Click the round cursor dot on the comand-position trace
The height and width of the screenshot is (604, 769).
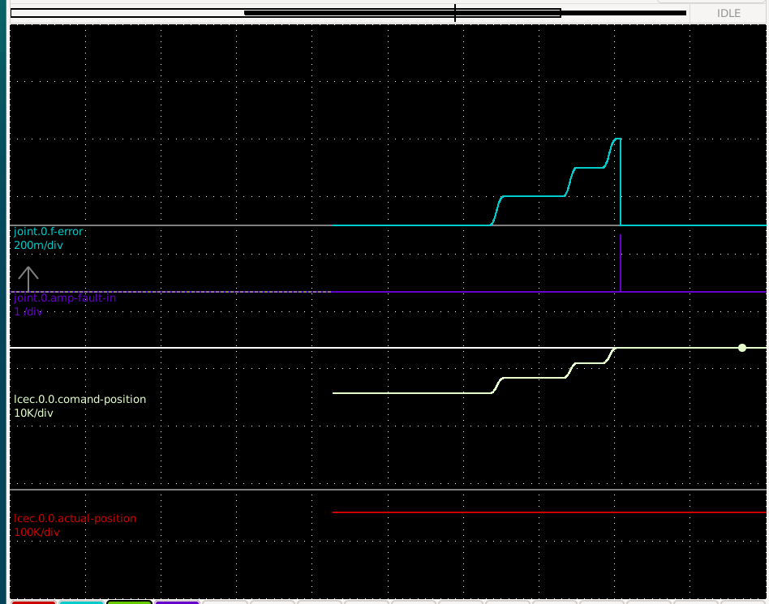click(742, 348)
